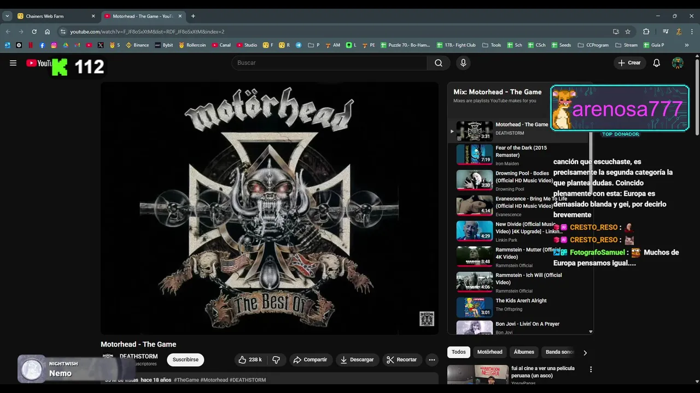Viewport: 700px width, 393px height.
Task: Open the X (Twitter) bookmark
Action: point(101,45)
